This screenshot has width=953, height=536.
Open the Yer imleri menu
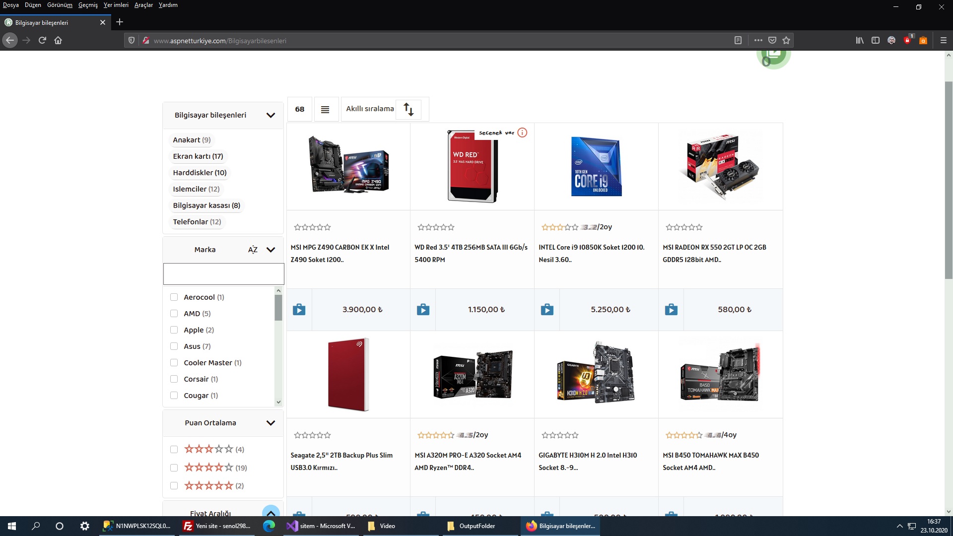pos(116,5)
